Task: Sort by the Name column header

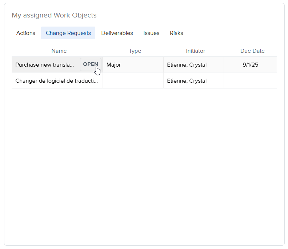Action: [59, 51]
